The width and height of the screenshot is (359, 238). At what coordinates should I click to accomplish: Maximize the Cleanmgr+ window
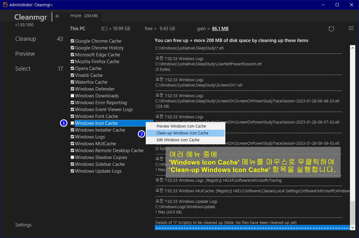point(337,5)
